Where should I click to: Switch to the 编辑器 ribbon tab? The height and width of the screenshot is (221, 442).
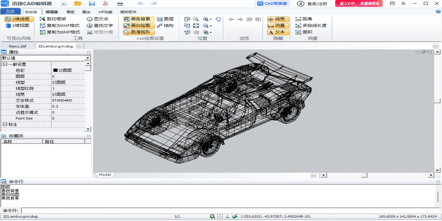(x=52, y=12)
